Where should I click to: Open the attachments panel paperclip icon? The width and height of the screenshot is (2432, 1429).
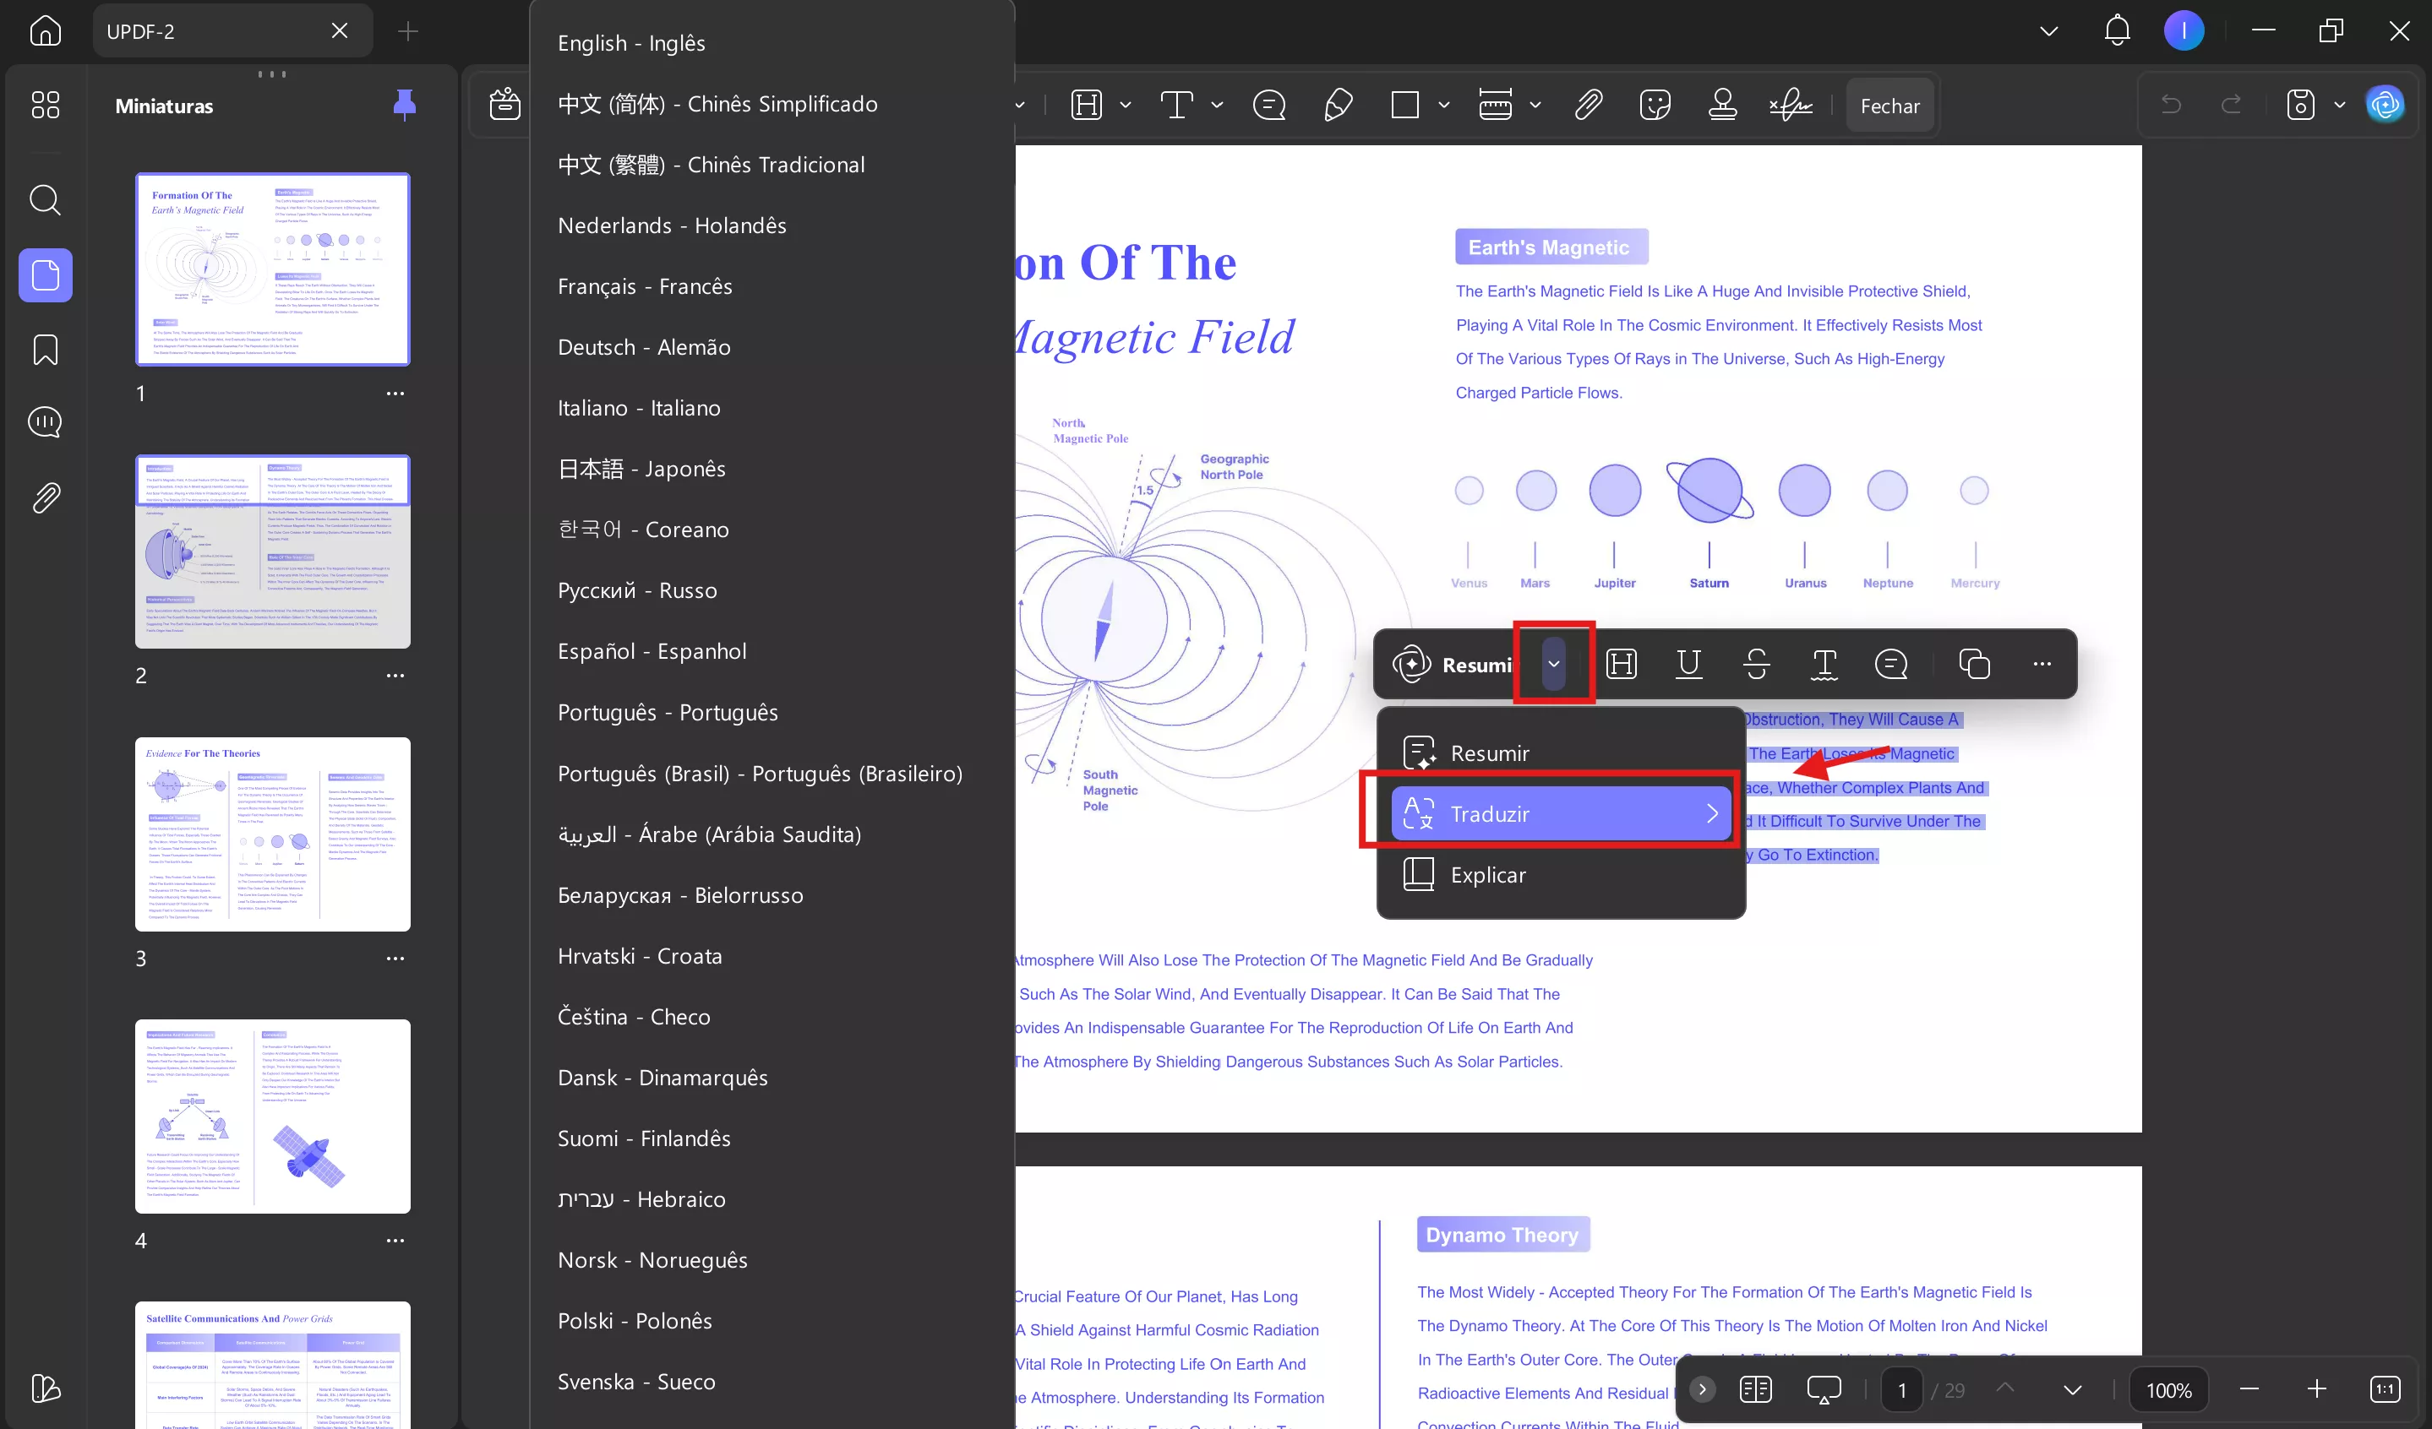45,498
